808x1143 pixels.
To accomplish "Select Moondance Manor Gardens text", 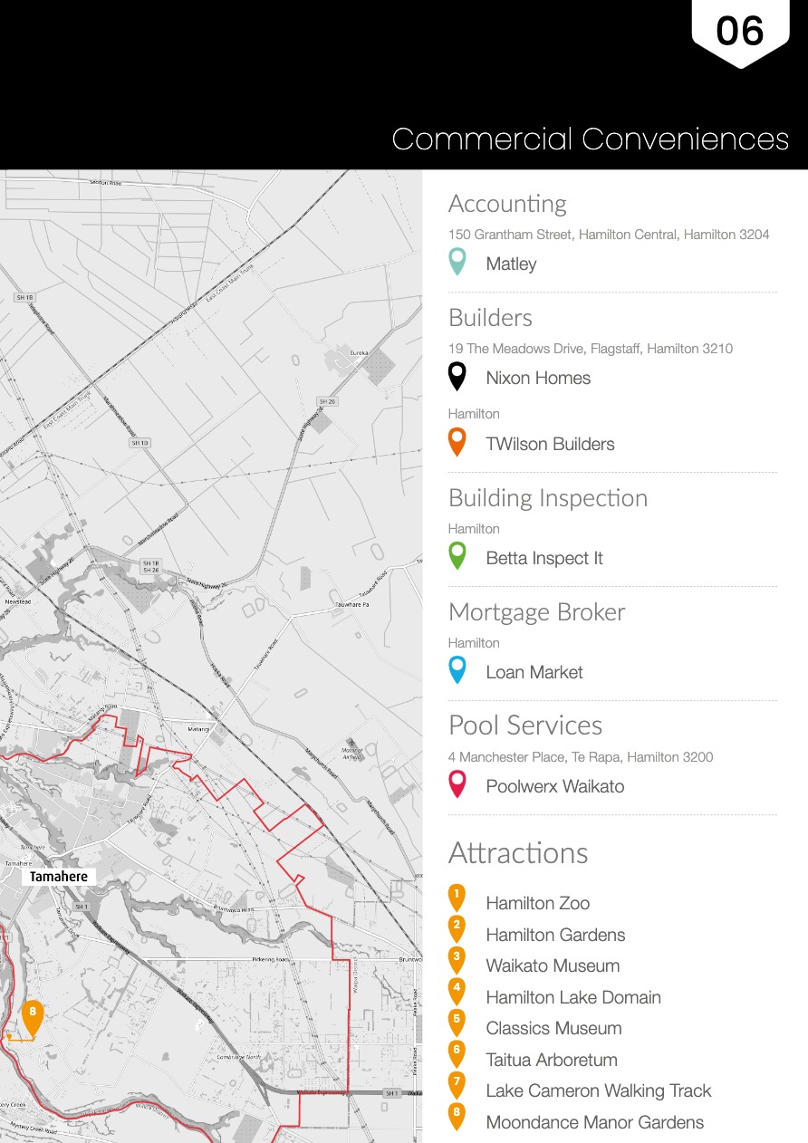I will click(x=594, y=1122).
